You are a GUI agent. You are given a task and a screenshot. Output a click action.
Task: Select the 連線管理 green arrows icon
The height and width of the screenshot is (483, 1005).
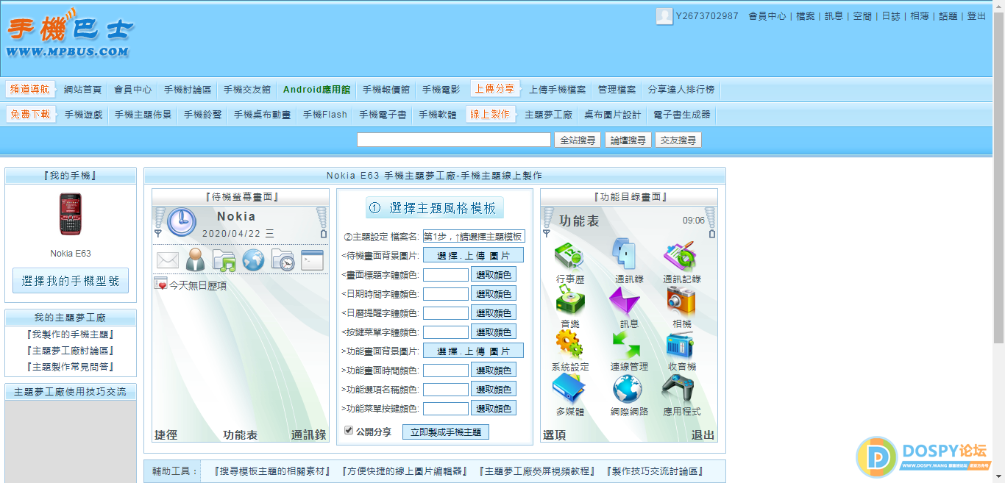point(627,344)
